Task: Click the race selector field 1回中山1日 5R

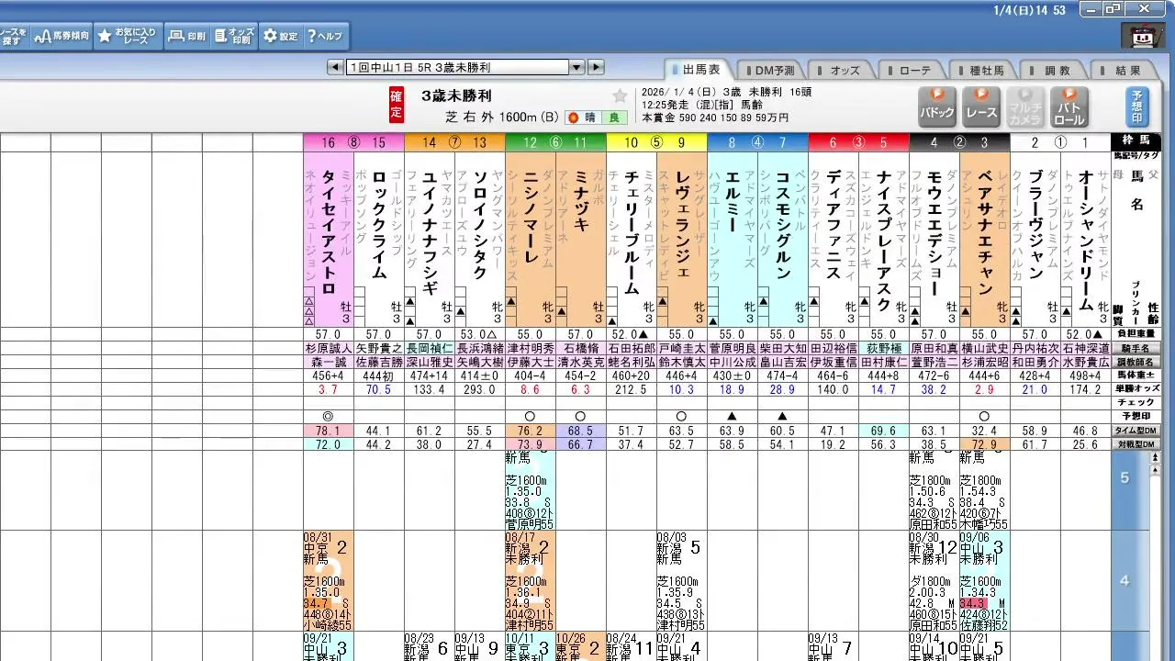Action: pos(458,67)
